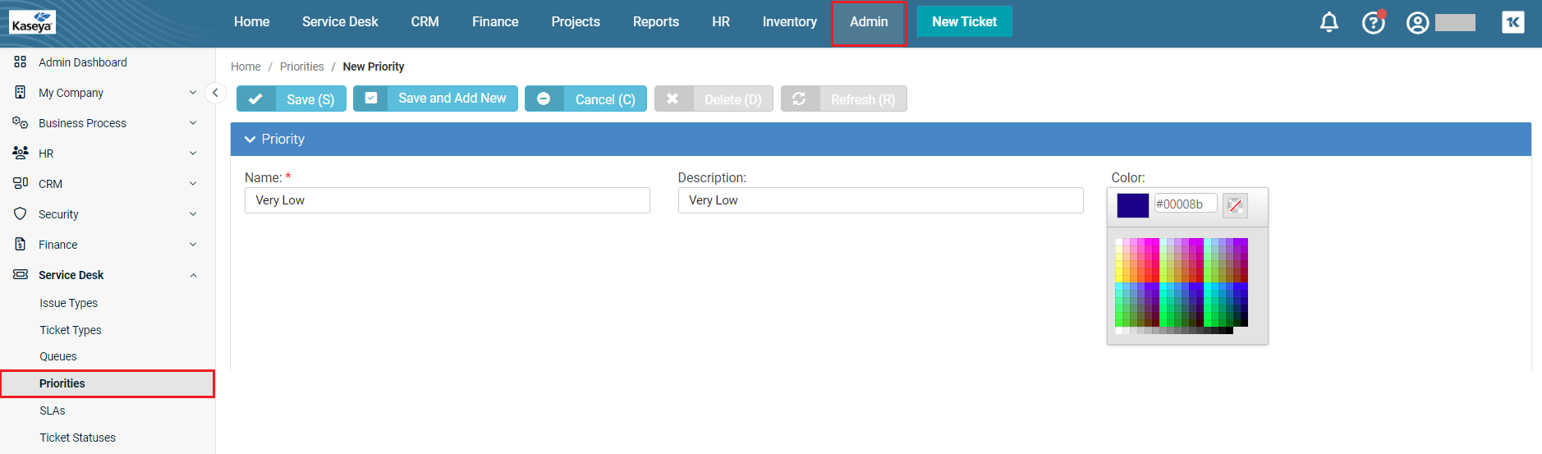Open the help question mark icon
Image resolution: width=1542 pixels, height=454 pixels.
pos(1373,22)
